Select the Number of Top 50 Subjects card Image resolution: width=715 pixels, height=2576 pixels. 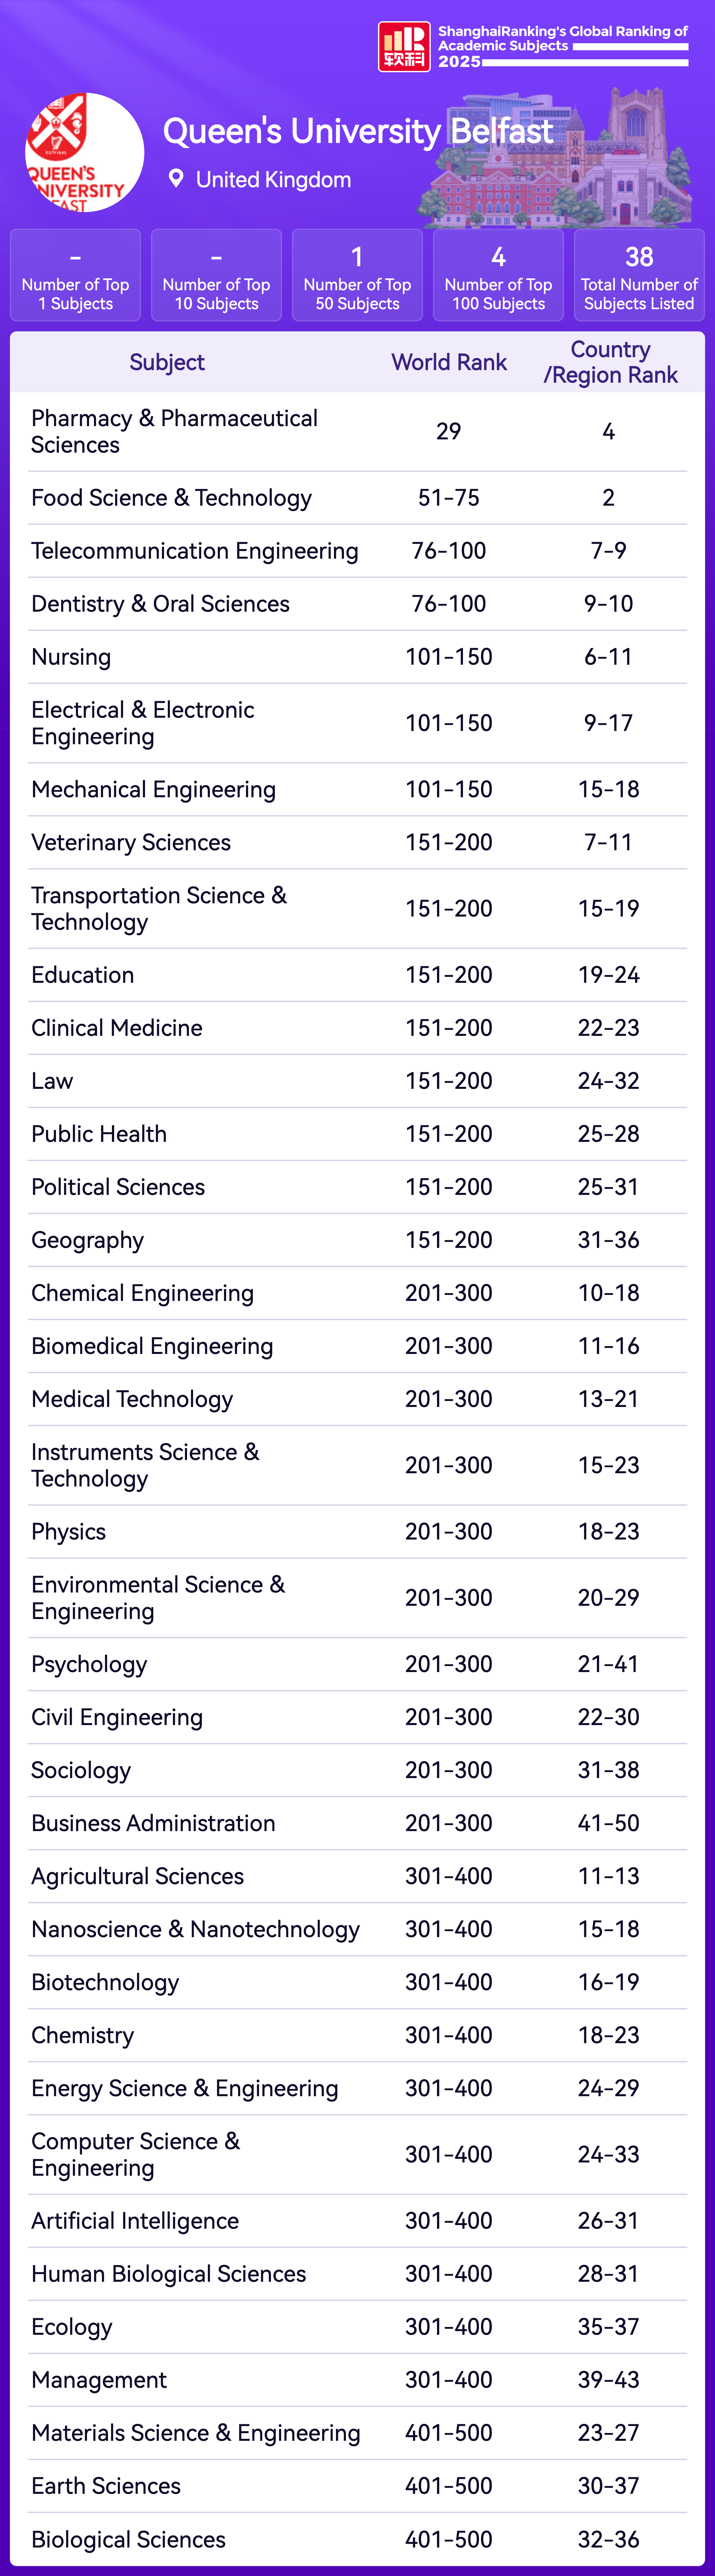click(357, 275)
